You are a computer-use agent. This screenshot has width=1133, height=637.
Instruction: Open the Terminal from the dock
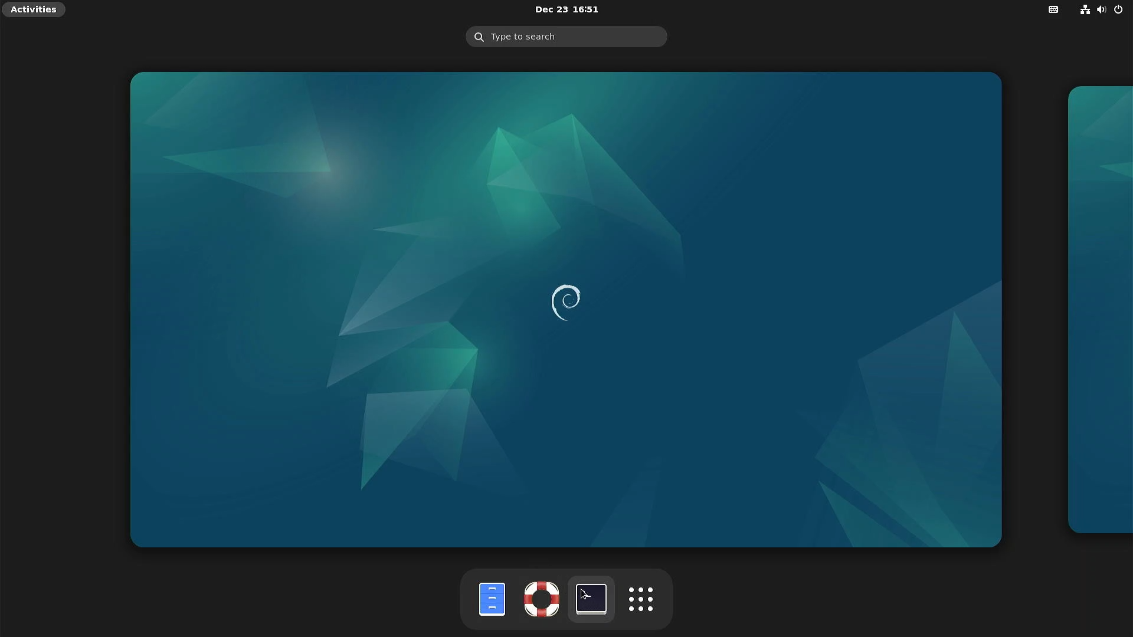coord(591,599)
